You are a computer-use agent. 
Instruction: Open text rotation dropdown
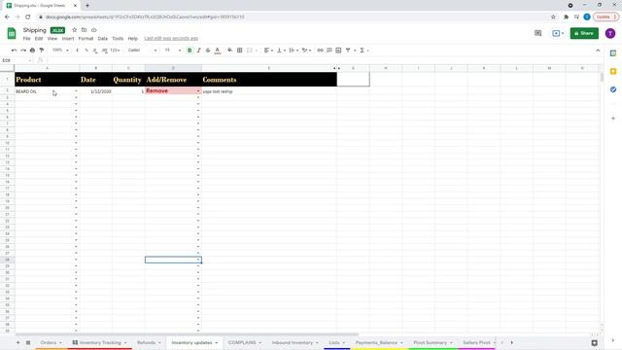[306, 51]
